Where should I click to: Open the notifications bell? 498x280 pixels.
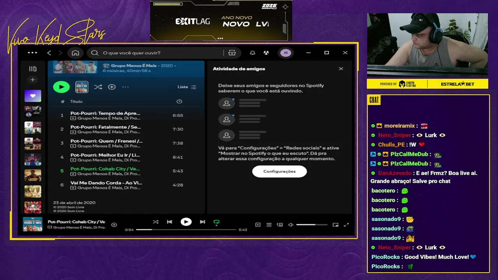coord(253,53)
